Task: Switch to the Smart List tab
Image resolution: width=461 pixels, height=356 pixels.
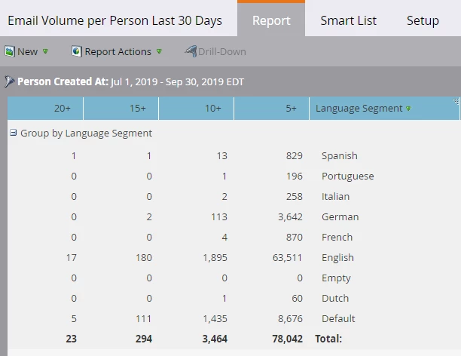Action: point(349,20)
